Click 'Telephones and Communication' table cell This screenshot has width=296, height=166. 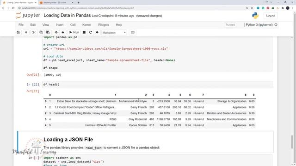[x=227, y=119]
